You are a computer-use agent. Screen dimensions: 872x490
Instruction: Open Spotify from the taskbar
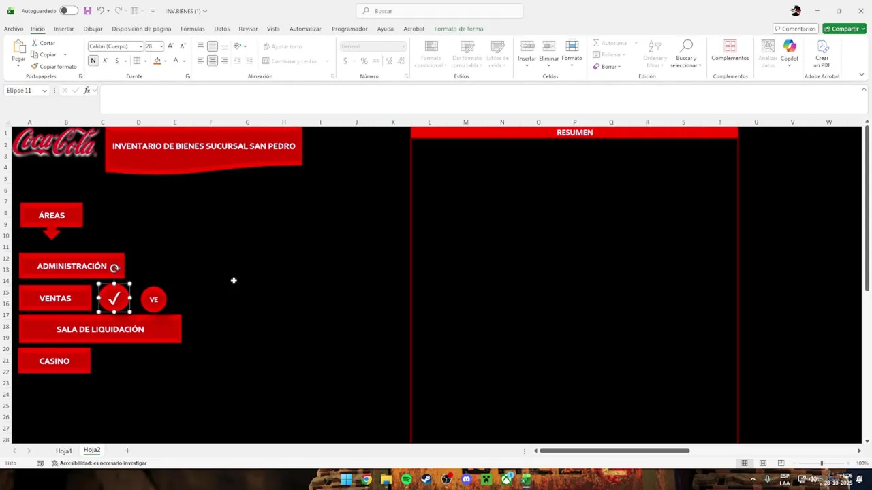(406, 479)
